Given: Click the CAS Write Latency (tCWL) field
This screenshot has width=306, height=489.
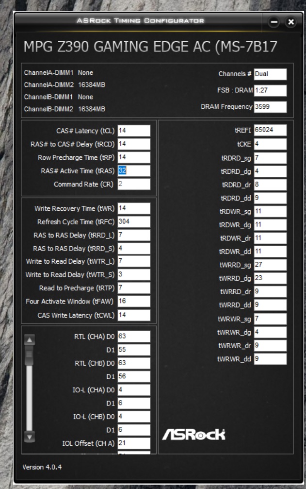Looking at the screenshot, I should click(134, 315).
